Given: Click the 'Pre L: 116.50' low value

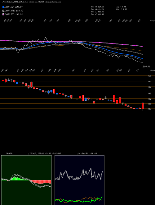Looking at the screenshot, I should [97, 12].
